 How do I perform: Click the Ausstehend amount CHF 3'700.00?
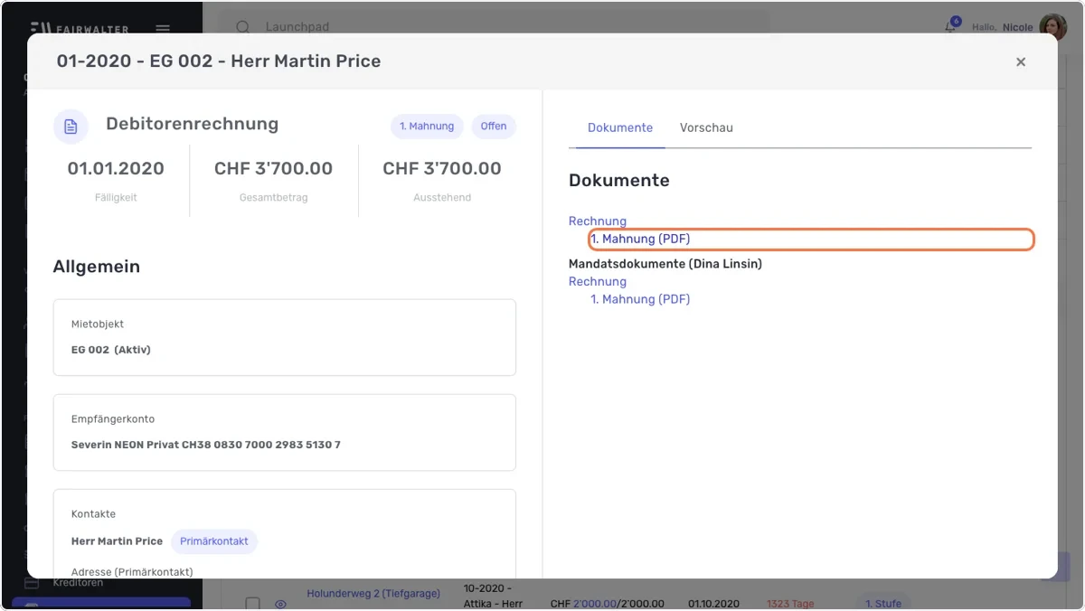coord(442,168)
